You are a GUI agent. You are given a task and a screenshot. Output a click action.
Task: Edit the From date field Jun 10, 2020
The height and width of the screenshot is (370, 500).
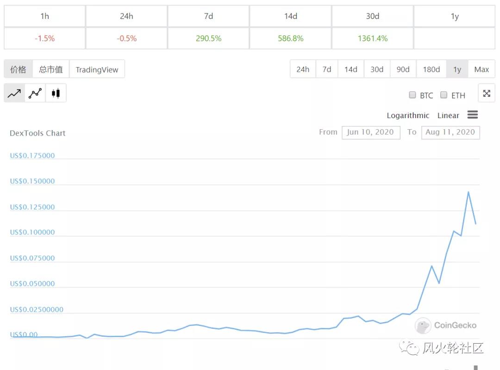point(371,132)
